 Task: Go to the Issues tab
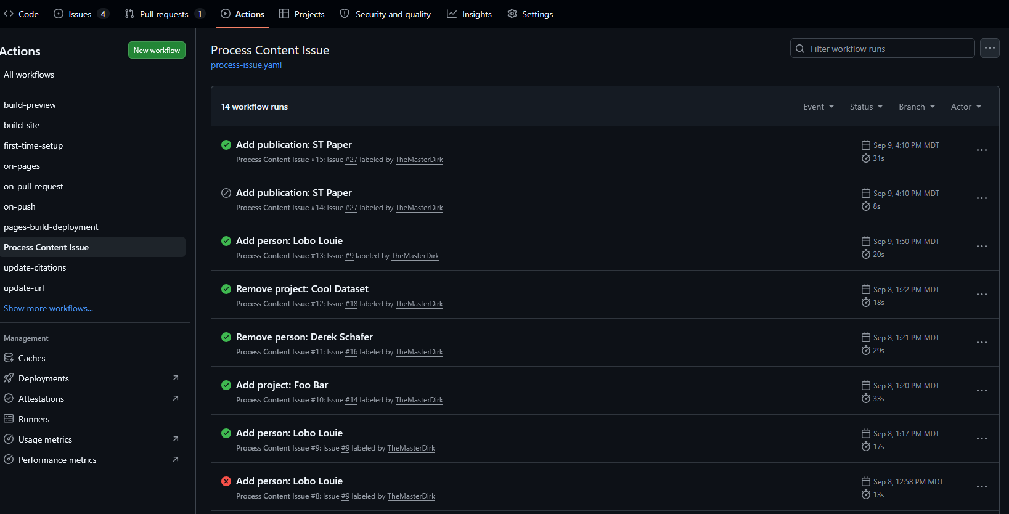(81, 14)
